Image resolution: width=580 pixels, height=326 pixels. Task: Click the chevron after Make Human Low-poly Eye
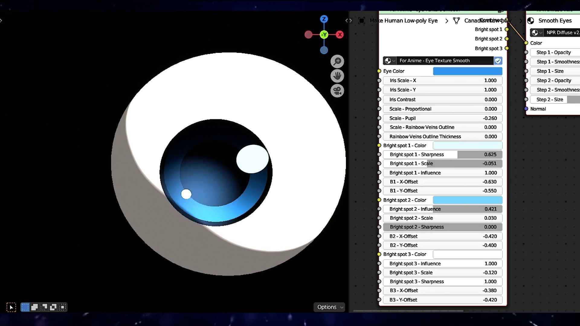[447, 21]
